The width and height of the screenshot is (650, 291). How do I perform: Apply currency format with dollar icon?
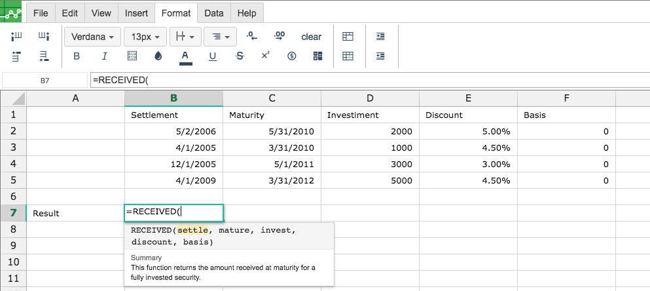pyautogui.click(x=292, y=56)
